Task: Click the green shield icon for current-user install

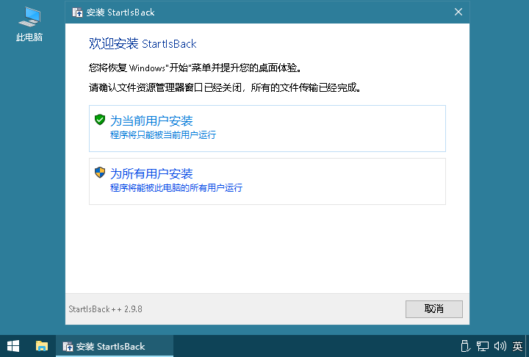Action: pos(100,120)
